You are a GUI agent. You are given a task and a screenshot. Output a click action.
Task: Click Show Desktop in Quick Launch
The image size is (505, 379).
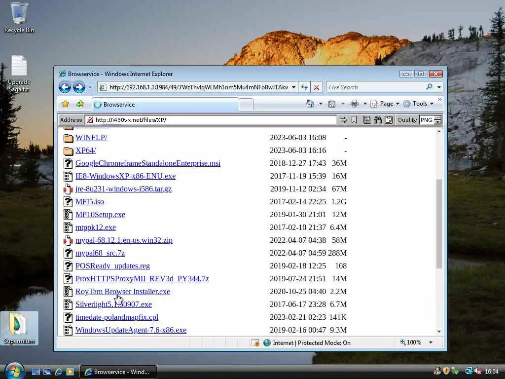(x=36, y=372)
